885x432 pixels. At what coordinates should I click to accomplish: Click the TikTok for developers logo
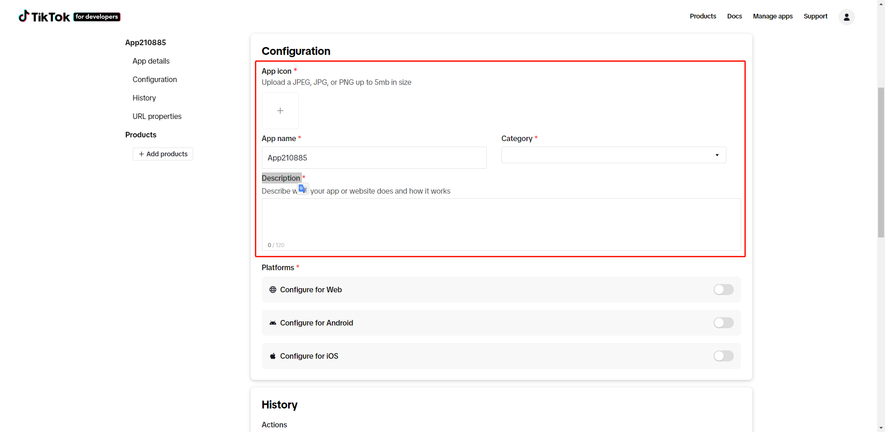pos(69,17)
